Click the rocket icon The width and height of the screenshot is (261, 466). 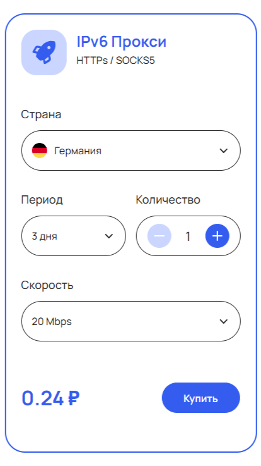44,52
